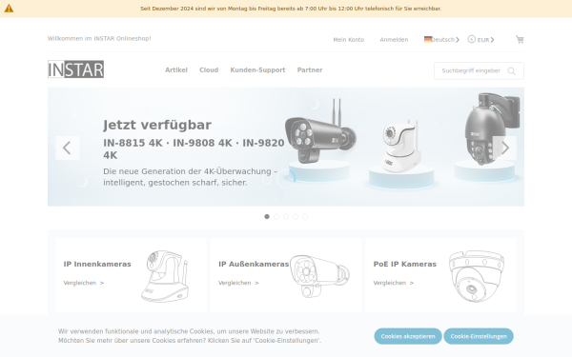This screenshot has width=572, height=357.
Task: Click the Euro currency circle icon
Action: pos(472,39)
